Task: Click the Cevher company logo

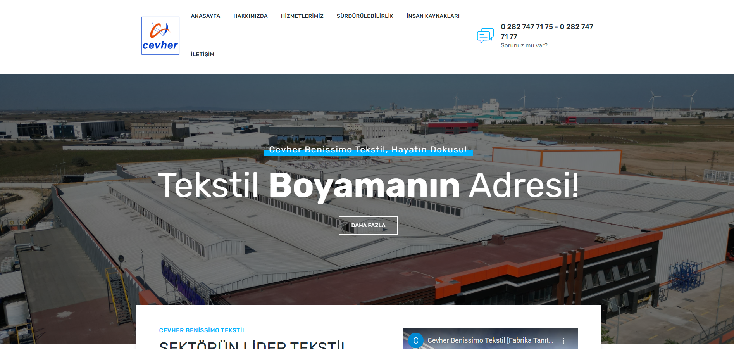Action: point(160,36)
